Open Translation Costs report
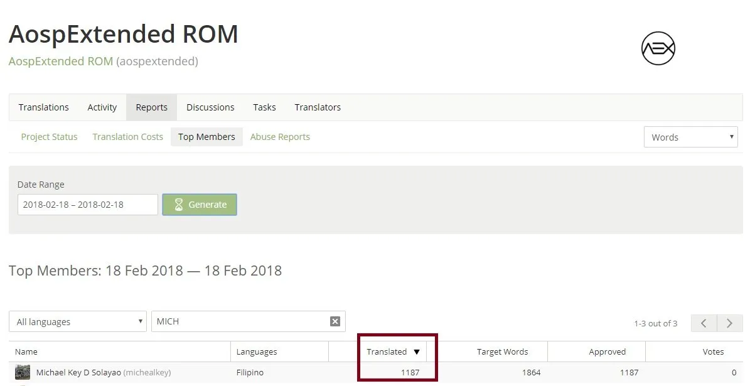 coord(127,137)
